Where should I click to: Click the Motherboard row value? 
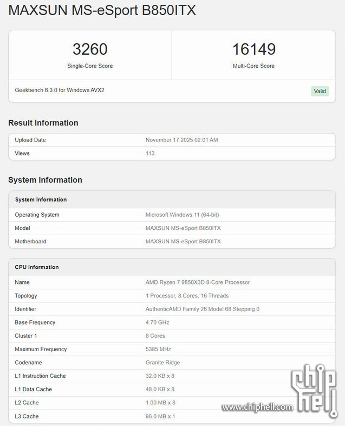(183, 242)
